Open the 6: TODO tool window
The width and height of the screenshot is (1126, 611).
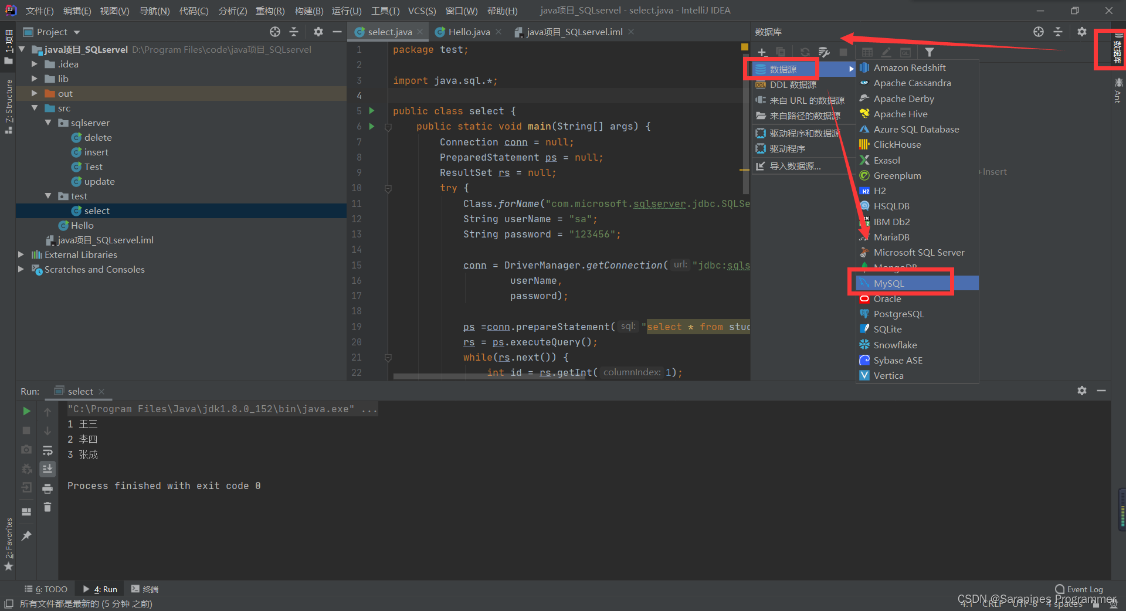click(46, 589)
